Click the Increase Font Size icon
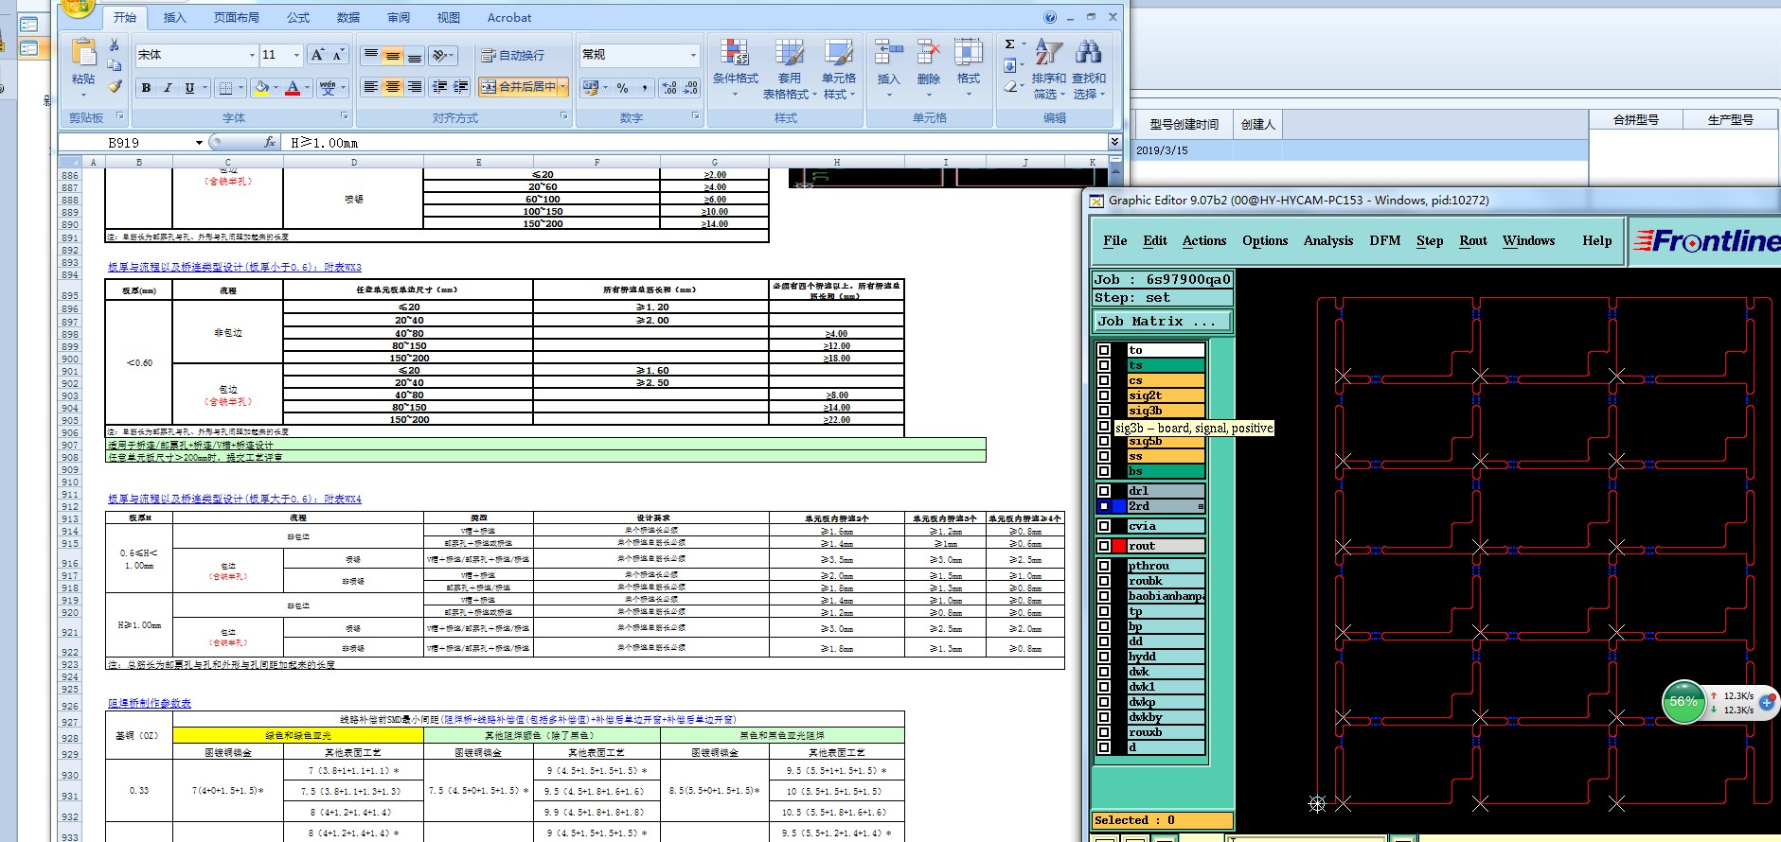Image resolution: width=1781 pixels, height=842 pixels. 317,55
